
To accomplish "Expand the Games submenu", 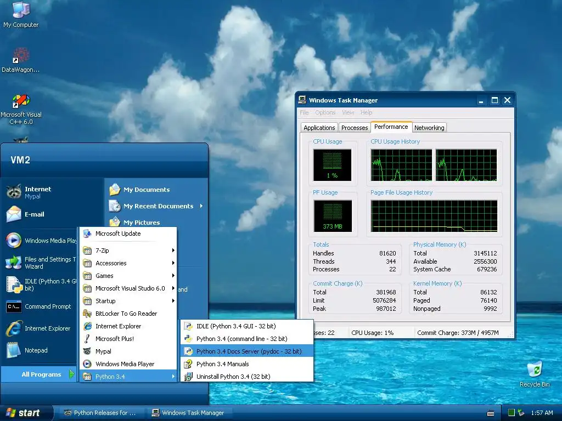I will [128, 276].
